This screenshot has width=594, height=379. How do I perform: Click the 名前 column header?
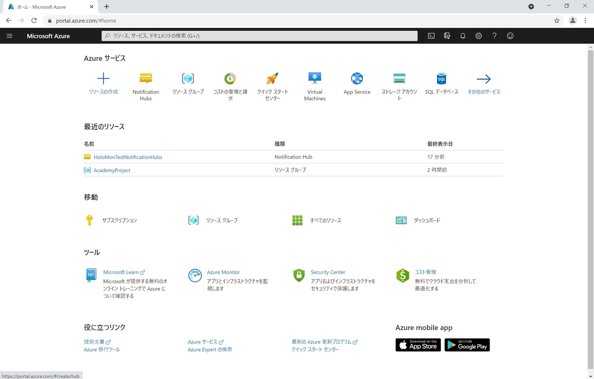click(89, 144)
